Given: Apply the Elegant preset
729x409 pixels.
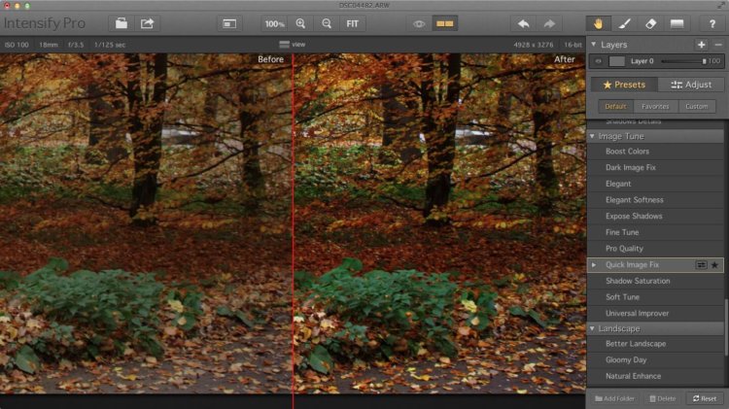Looking at the screenshot, I should 655,184.
